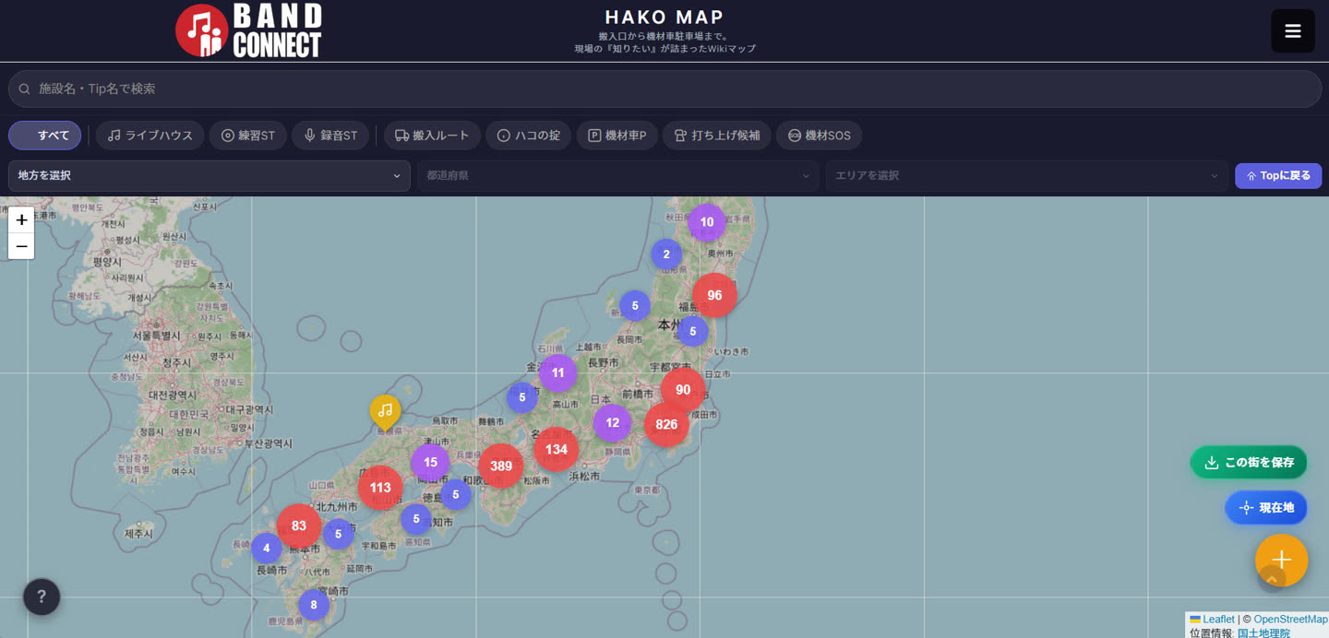Open the 12 cluster marker
Image resolution: width=1329 pixels, height=638 pixels.
(x=612, y=422)
